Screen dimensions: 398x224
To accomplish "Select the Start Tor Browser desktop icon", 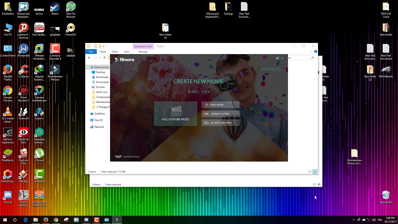I will click(71, 10).
